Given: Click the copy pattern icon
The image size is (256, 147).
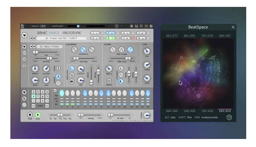Looking at the screenshot, I should (24, 99).
